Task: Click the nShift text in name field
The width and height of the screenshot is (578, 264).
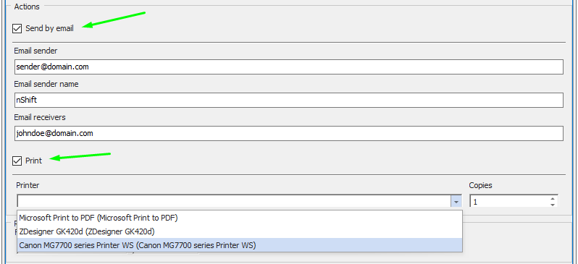Action: pos(27,100)
